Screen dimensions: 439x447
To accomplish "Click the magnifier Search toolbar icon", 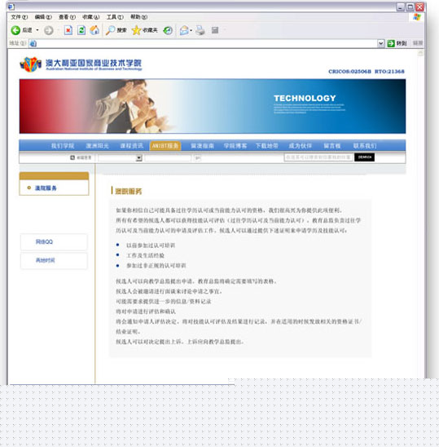I will tap(110, 30).
